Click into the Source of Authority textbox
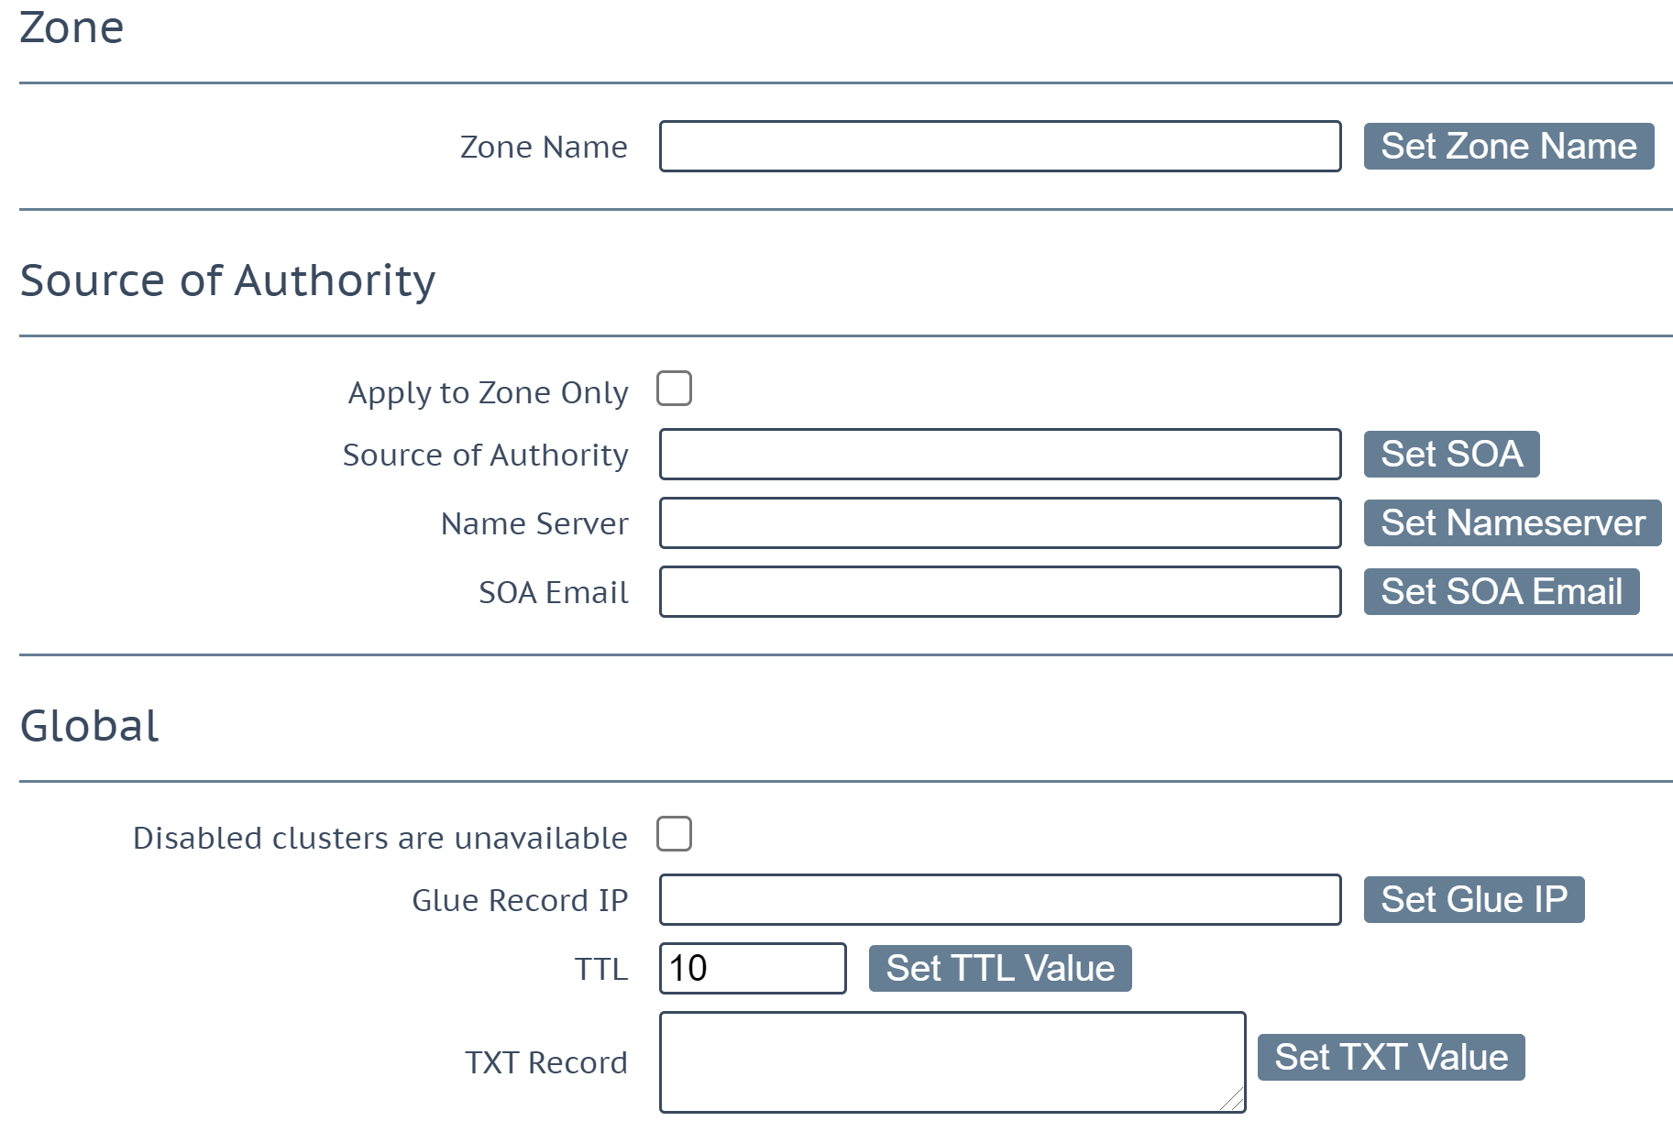 click(1000, 455)
